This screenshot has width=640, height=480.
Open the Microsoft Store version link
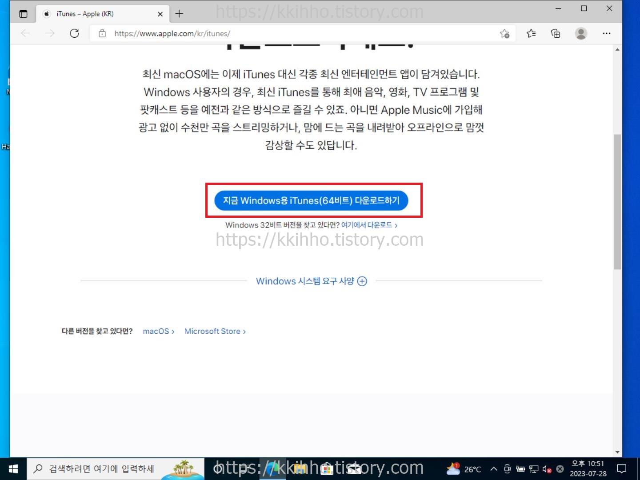tap(215, 331)
